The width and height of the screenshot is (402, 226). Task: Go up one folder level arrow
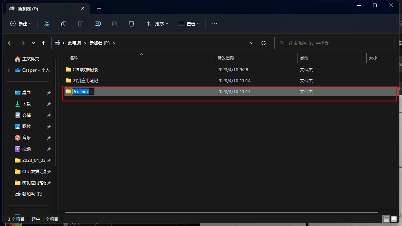(43, 43)
